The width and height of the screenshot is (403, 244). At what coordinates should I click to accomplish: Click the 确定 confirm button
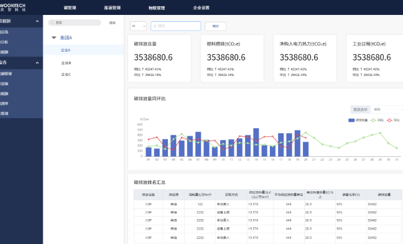click(215, 26)
